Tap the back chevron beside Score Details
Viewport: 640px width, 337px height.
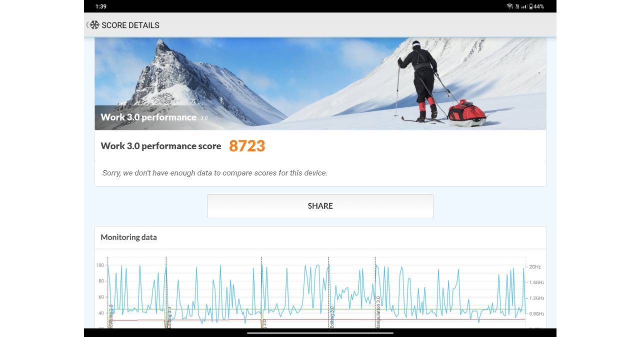87,25
